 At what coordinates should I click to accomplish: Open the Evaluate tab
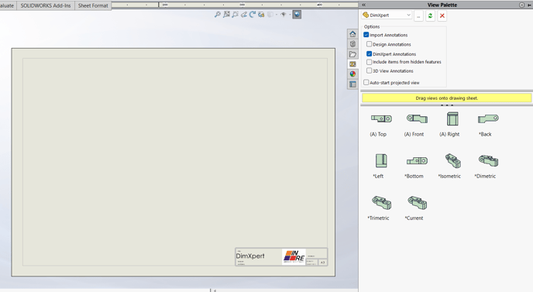[x=7, y=5]
